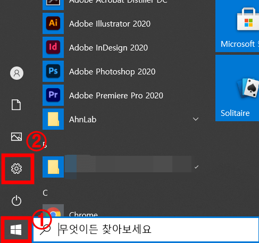Open the Solitaire tile

(x=237, y=88)
